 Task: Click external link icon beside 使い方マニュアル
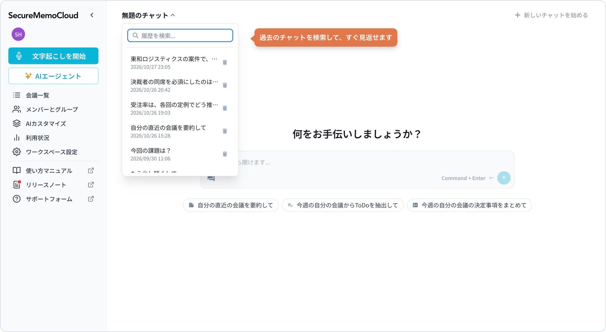pyautogui.click(x=91, y=171)
